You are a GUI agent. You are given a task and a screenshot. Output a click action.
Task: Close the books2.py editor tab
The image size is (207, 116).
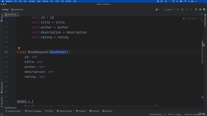tap(18, 14)
